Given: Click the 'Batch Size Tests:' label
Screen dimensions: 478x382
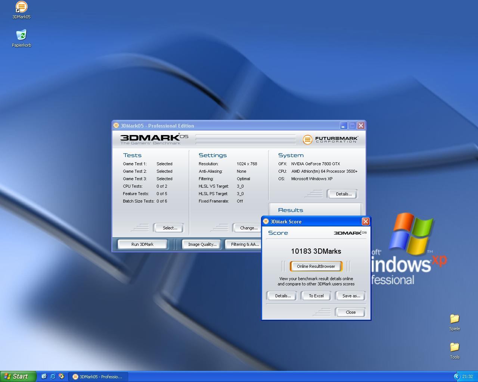Looking at the screenshot, I should click(139, 201).
